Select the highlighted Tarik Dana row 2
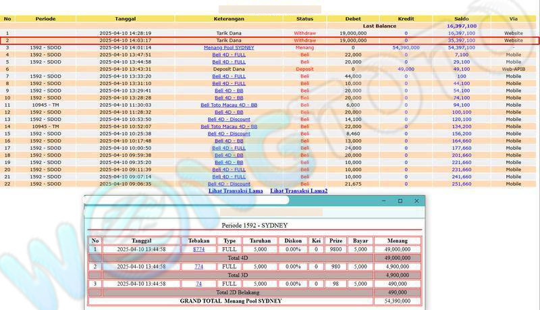Screen dimensions: 540x310 click(229, 41)
